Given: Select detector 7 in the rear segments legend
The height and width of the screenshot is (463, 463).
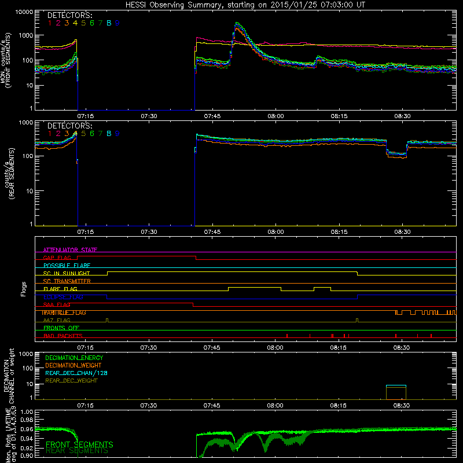Looking at the screenshot, I should point(100,134).
